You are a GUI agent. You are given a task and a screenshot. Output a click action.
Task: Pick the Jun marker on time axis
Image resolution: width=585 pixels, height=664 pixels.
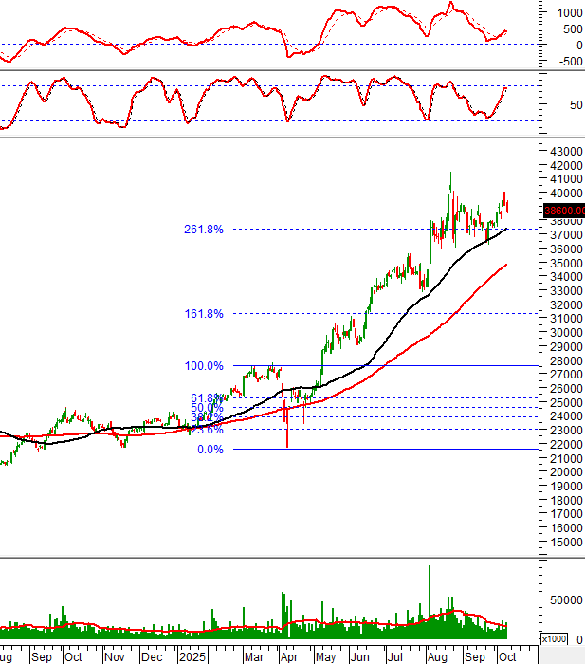click(360, 655)
